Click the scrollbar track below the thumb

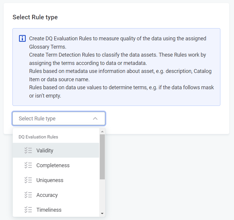pyautogui.click(x=102, y=196)
